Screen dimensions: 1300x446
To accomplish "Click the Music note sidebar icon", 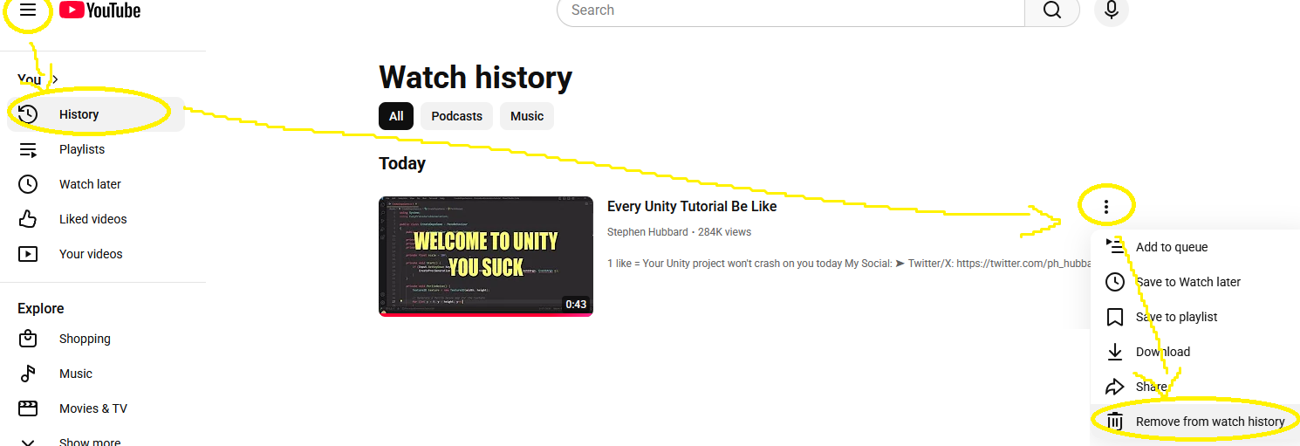I will point(28,374).
